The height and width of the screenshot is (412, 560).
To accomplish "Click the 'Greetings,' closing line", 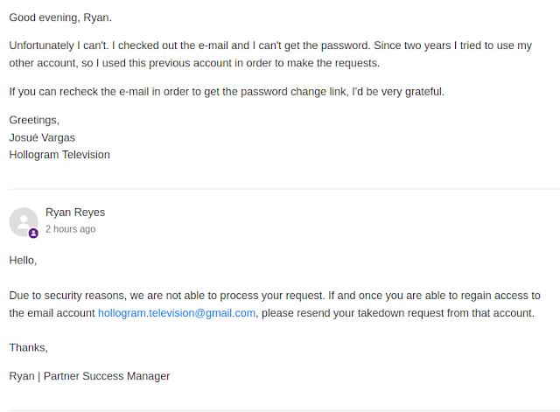I will pos(34,120).
